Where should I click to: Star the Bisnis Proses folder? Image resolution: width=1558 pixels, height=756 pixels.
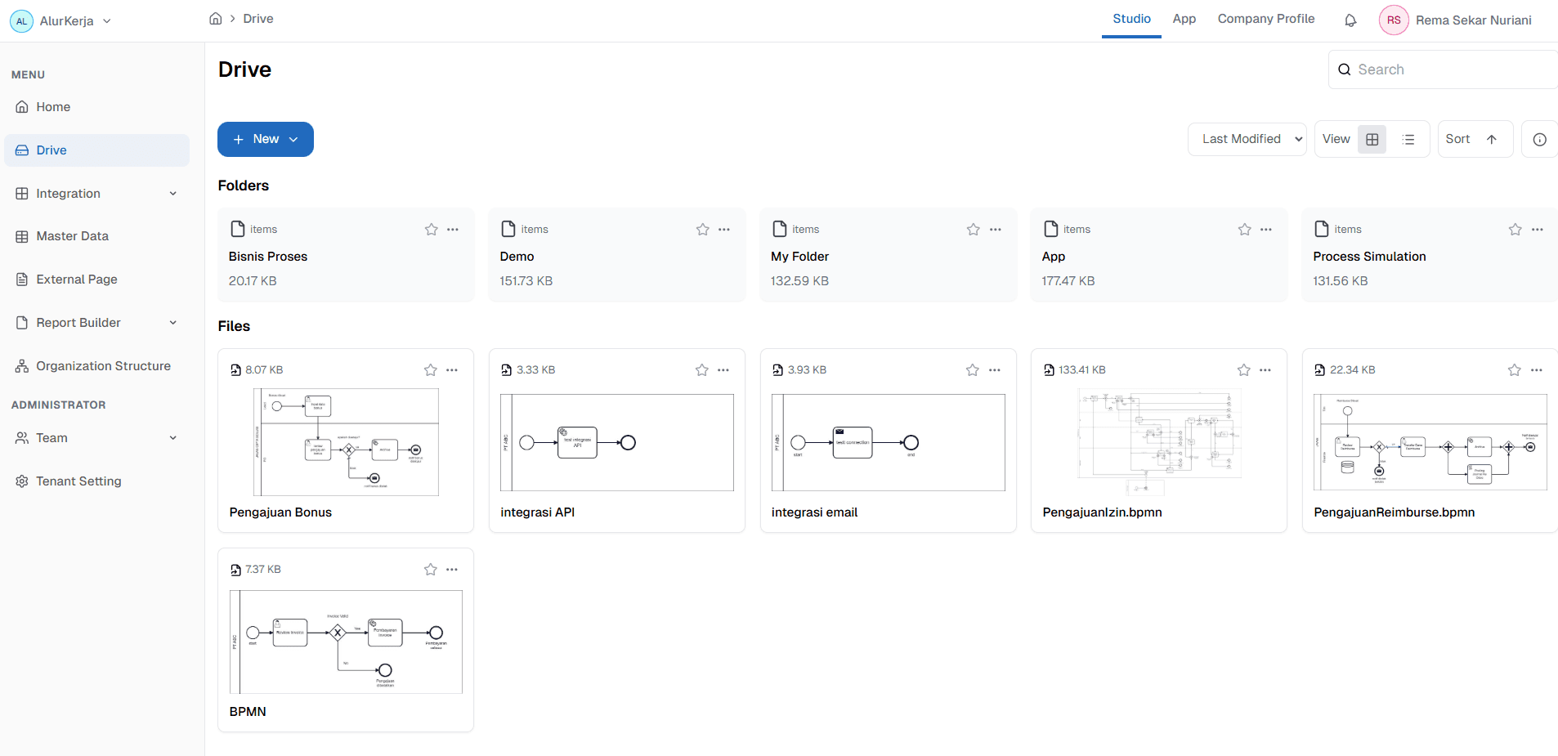(x=432, y=230)
